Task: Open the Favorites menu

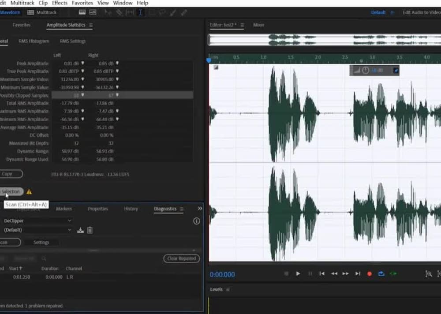Action: tap(82, 3)
